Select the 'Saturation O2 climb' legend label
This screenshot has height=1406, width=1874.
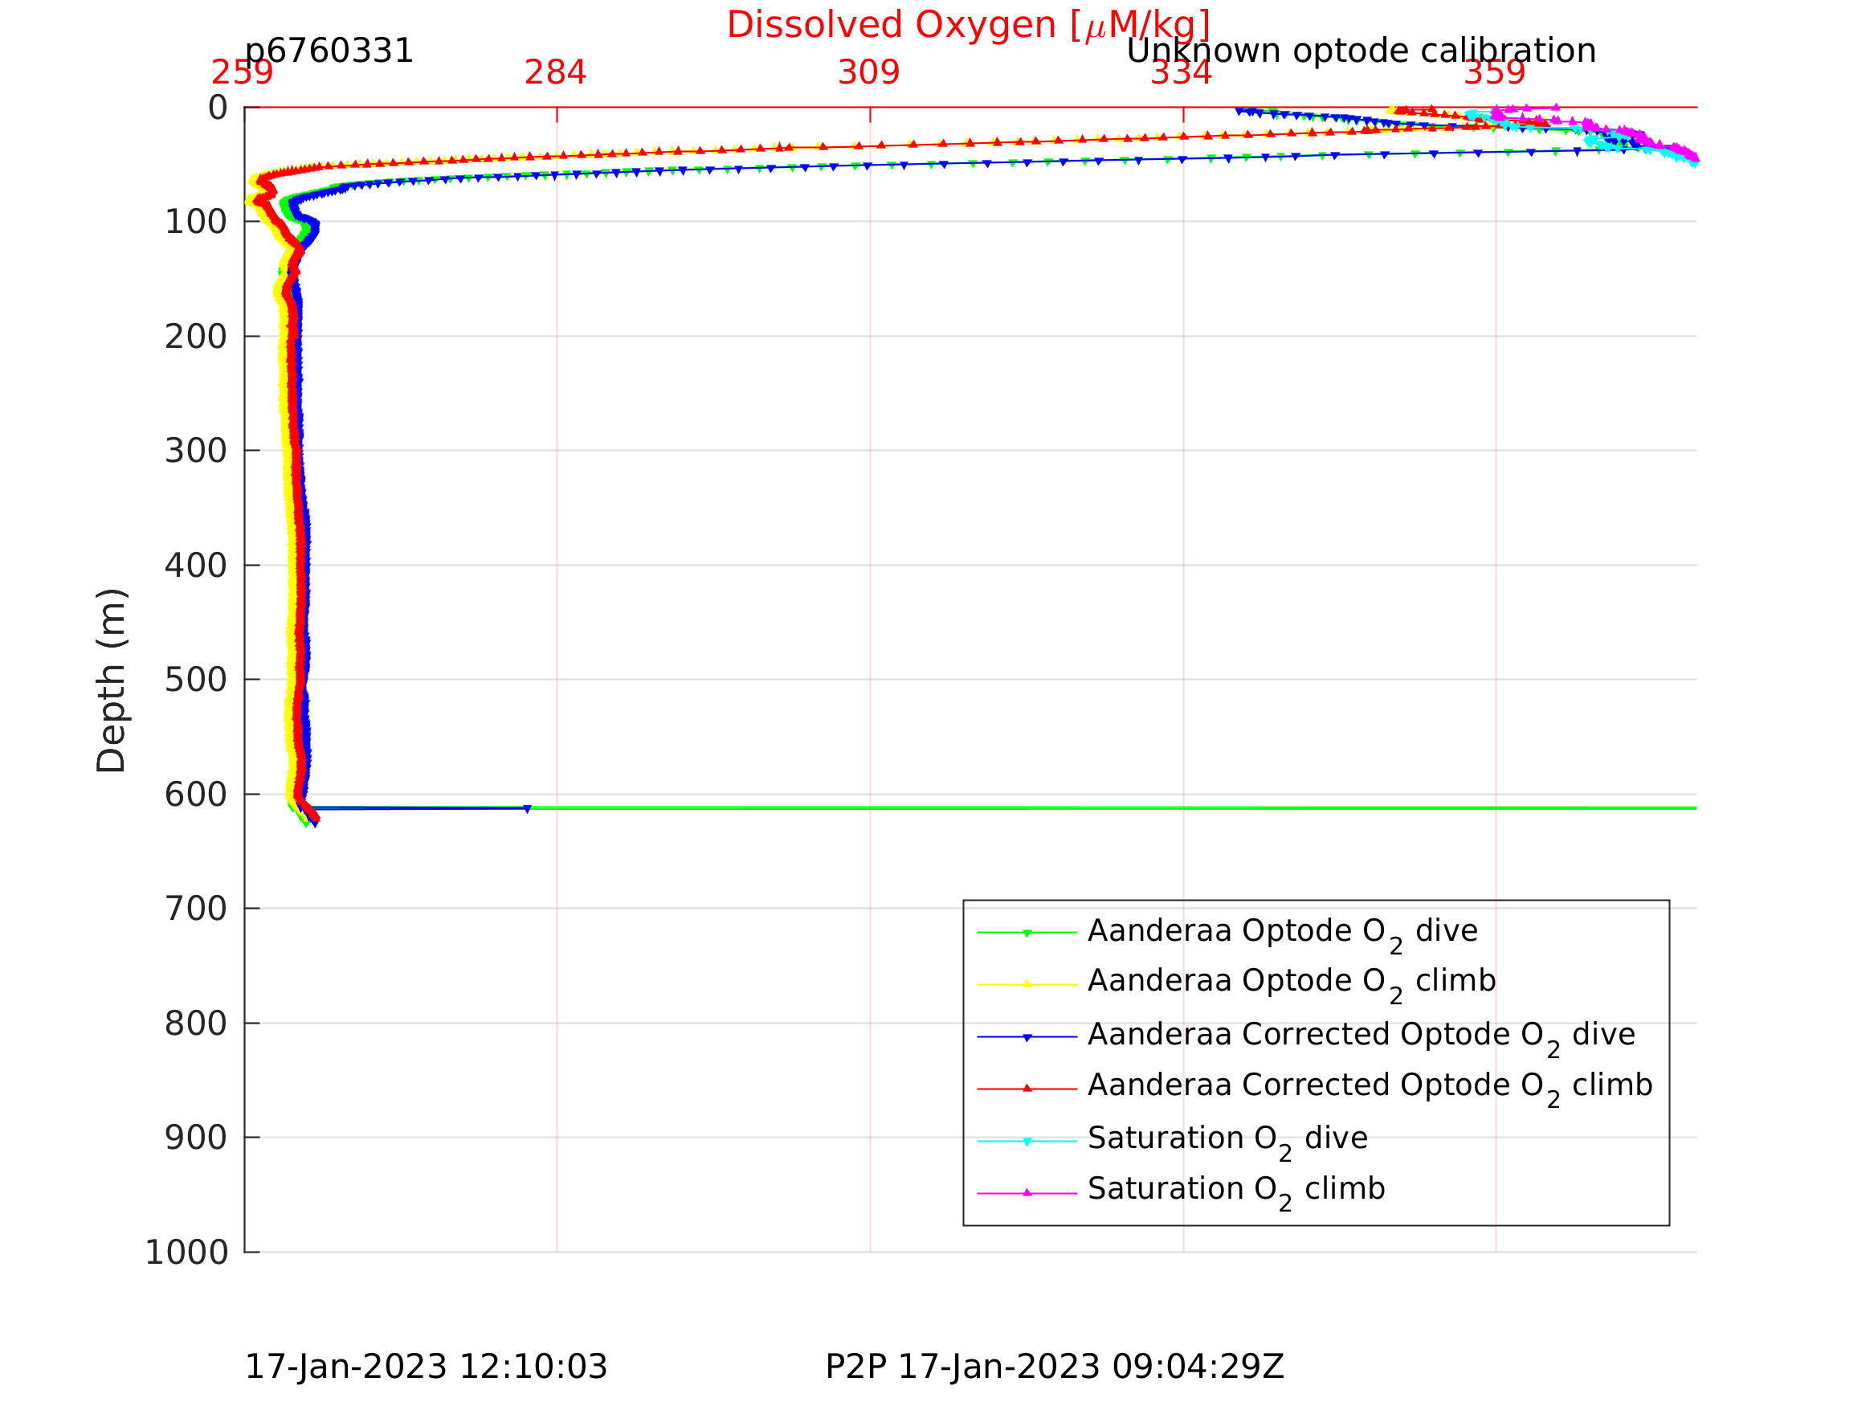(x=1236, y=1190)
